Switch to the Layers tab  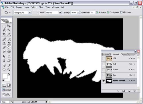[x=106, y=54]
